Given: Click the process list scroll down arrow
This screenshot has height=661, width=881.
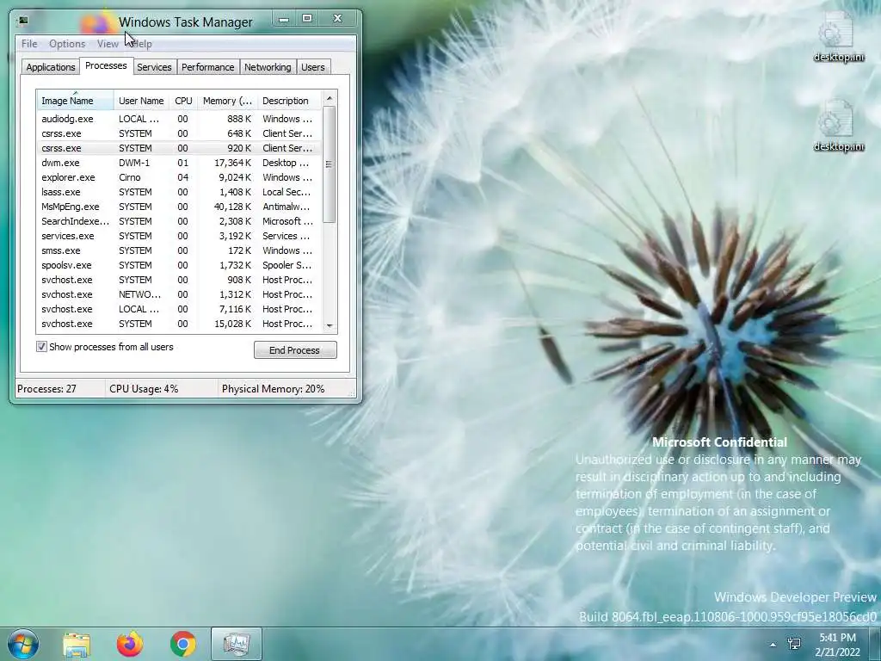Looking at the screenshot, I should 330,326.
